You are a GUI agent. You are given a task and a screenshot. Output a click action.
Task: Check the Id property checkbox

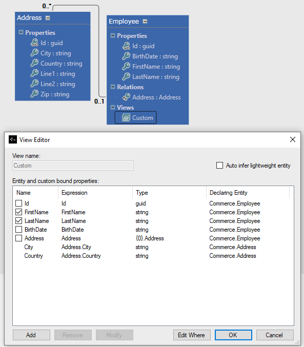pyautogui.click(x=19, y=203)
